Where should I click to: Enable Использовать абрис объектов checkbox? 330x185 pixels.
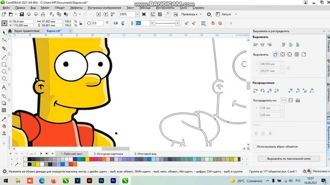click(x=255, y=146)
